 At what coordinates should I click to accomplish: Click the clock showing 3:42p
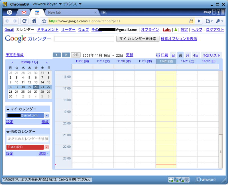(207, 12)
